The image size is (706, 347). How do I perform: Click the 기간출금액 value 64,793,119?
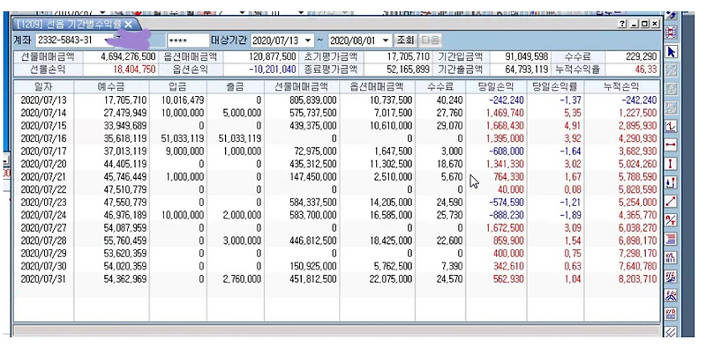(x=526, y=70)
